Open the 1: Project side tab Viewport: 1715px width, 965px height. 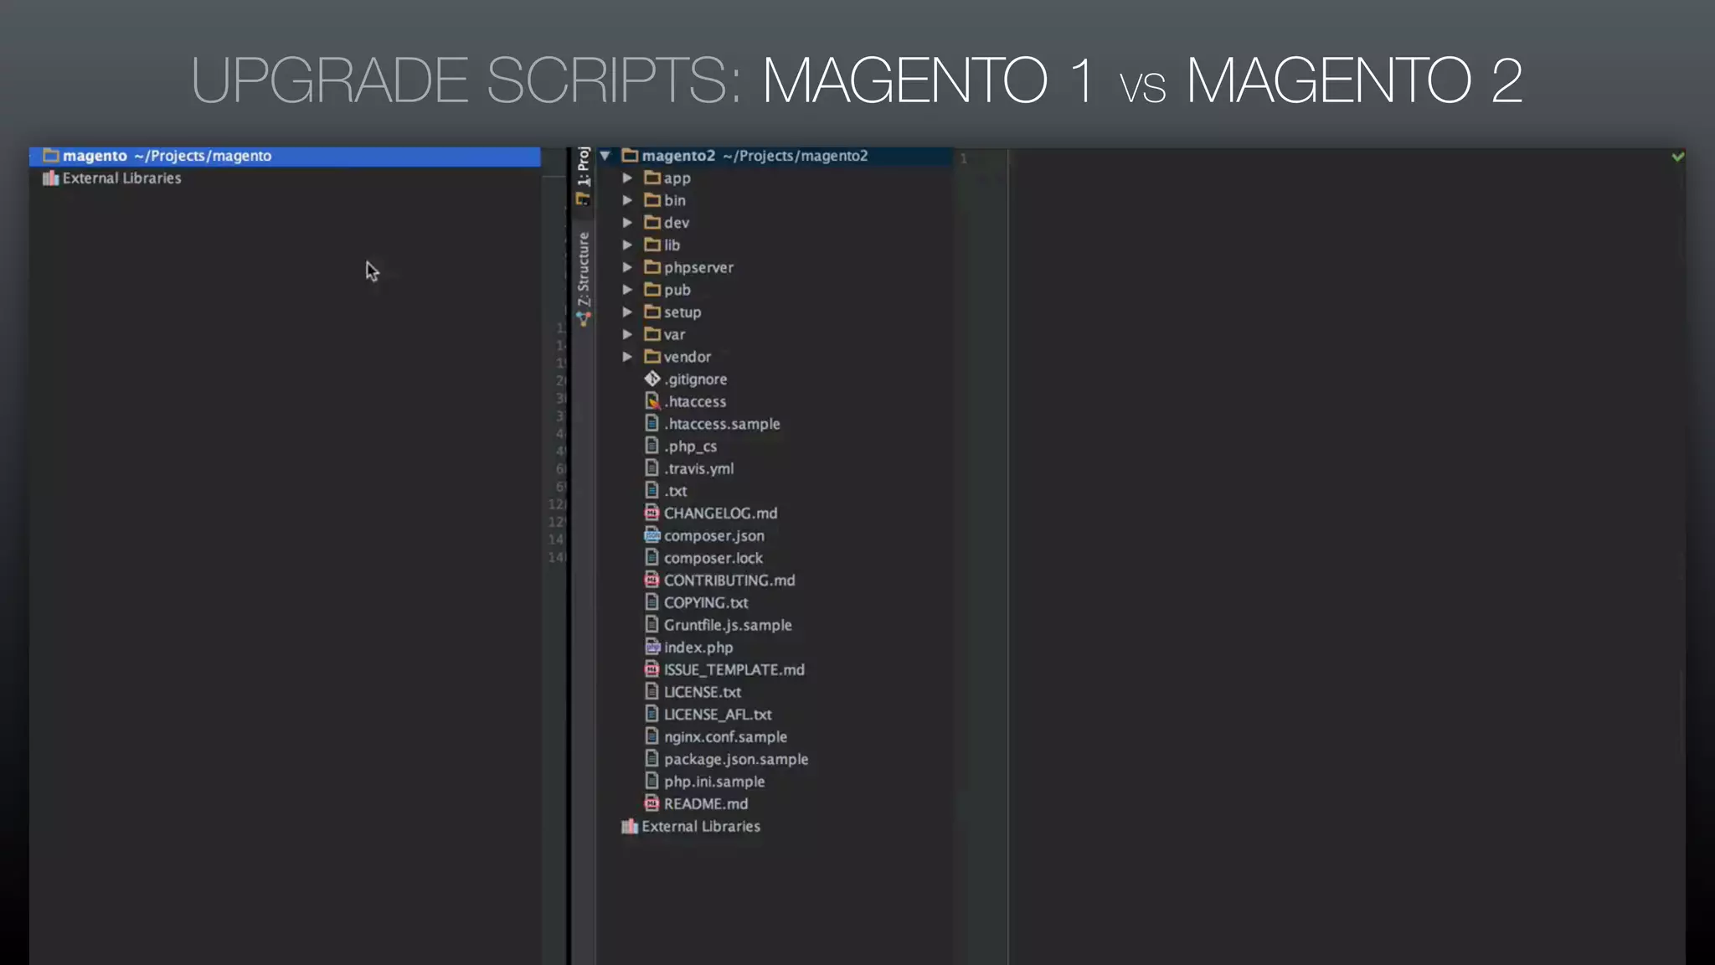[583, 176]
